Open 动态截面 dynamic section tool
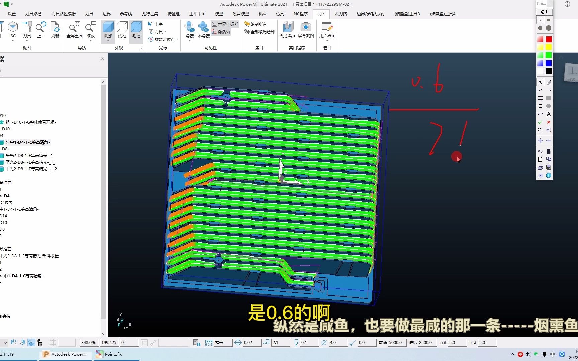Screen dimensions: 578x361 (288, 27)
